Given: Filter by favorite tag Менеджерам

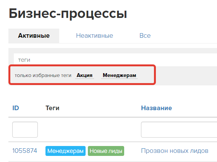Looking at the screenshot, I should click(x=119, y=75).
